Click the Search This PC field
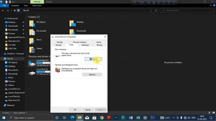Screen dimensions: 216x121 click(187, 10)
